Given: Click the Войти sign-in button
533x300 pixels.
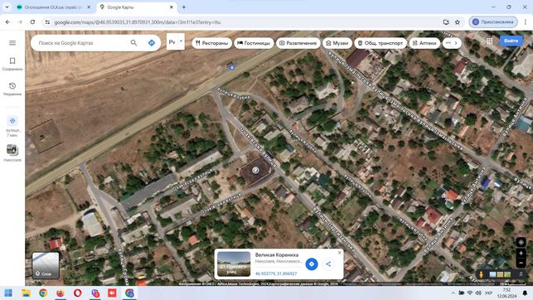Looking at the screenshot, I should click(511, 41).
